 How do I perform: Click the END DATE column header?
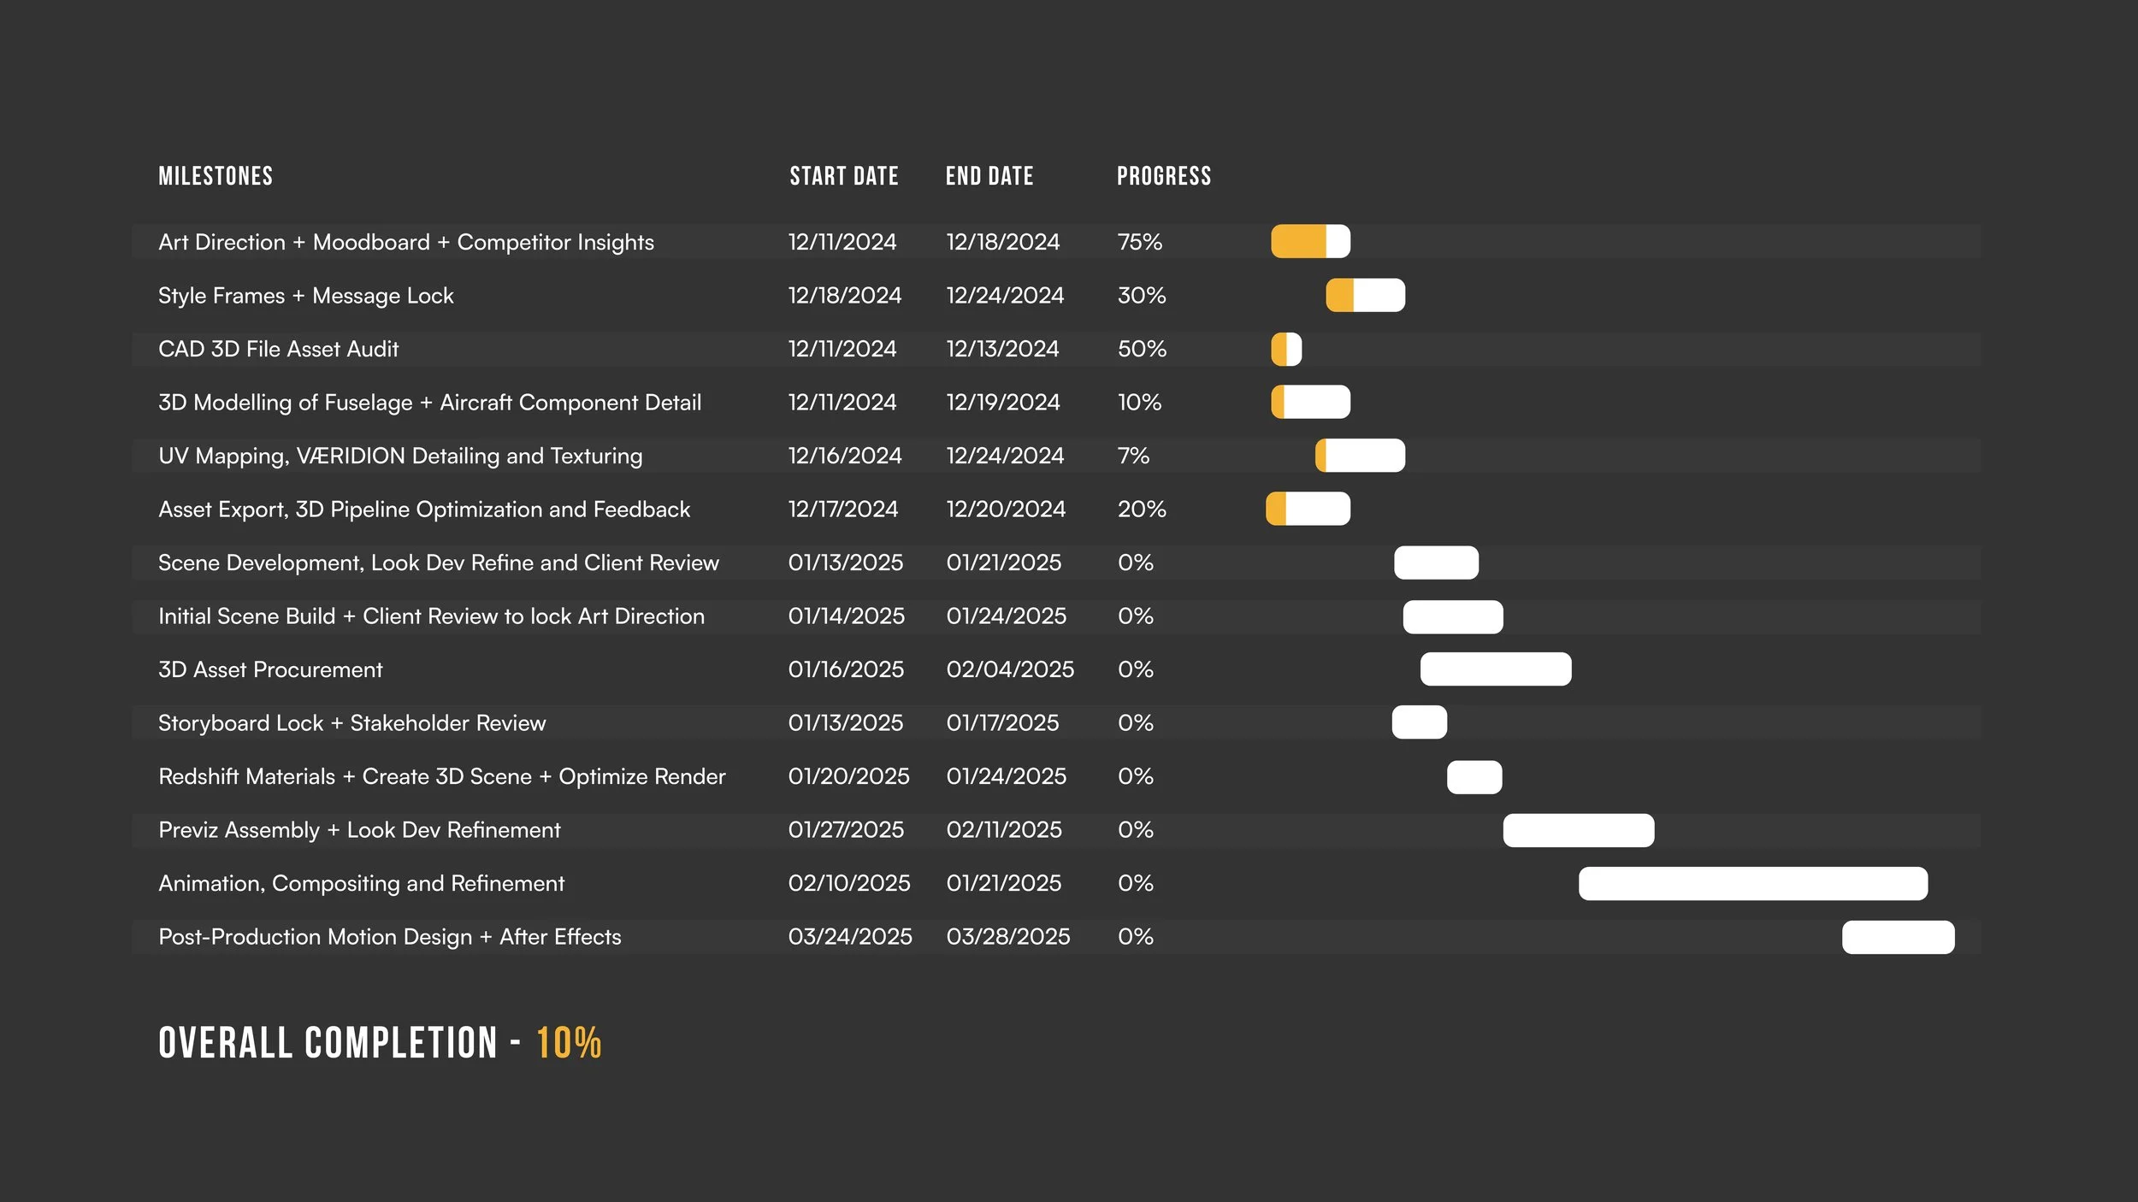coord(989,177)
